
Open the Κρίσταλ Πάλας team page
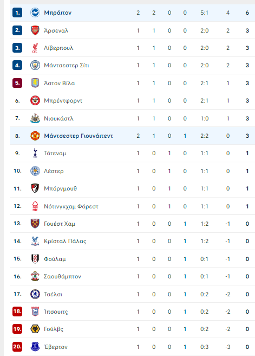65,241
